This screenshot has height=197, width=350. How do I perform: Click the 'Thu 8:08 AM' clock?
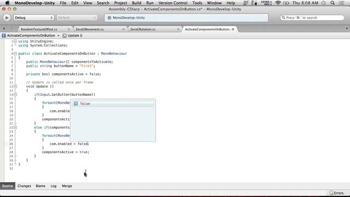coord(305,3)
